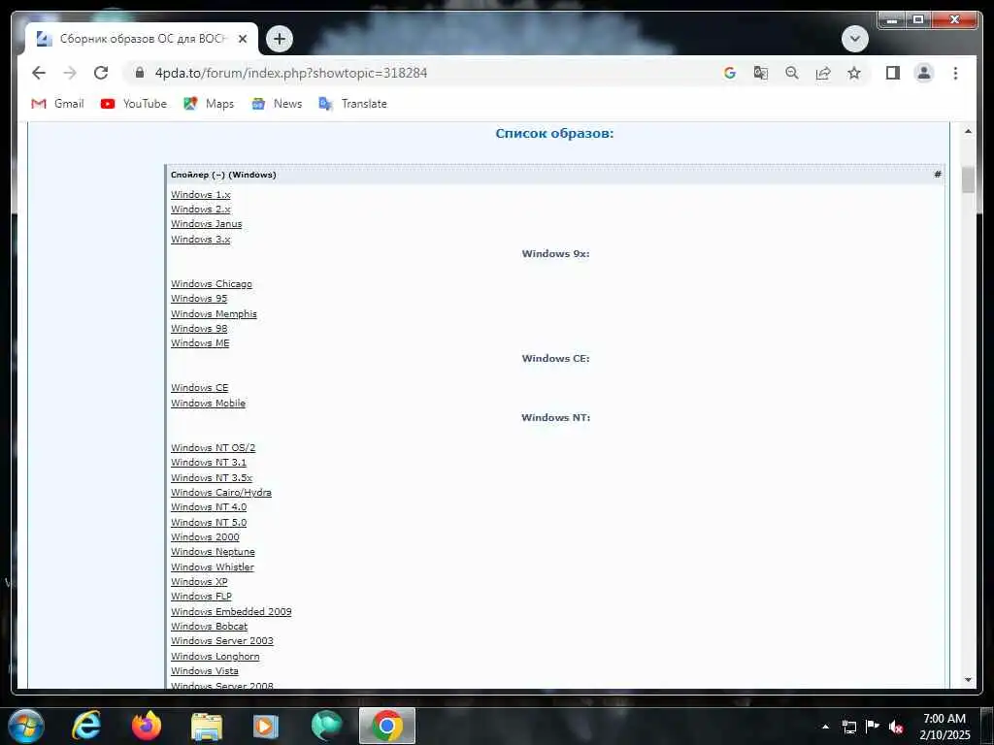
Task: Open a new tab with plus button
Action: click(x=279, y=39)
